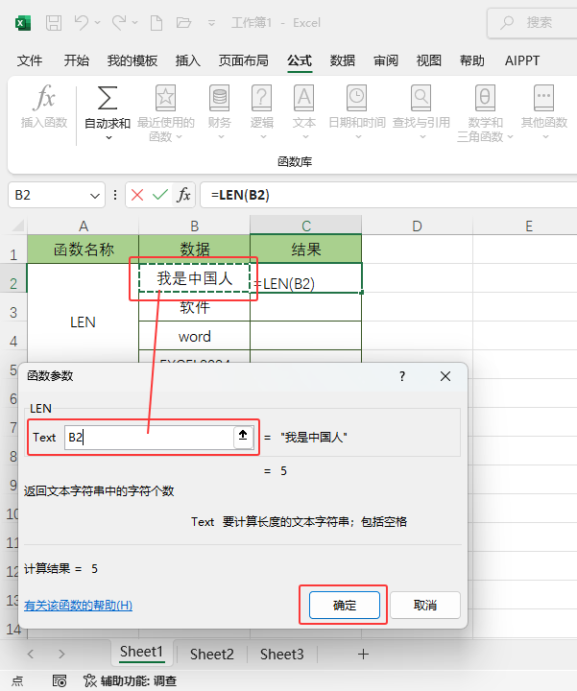Open the 日期和时间 functions icon
Viewport: 577px width, 691px height.
pyautogui.click(x=357, y=97)
